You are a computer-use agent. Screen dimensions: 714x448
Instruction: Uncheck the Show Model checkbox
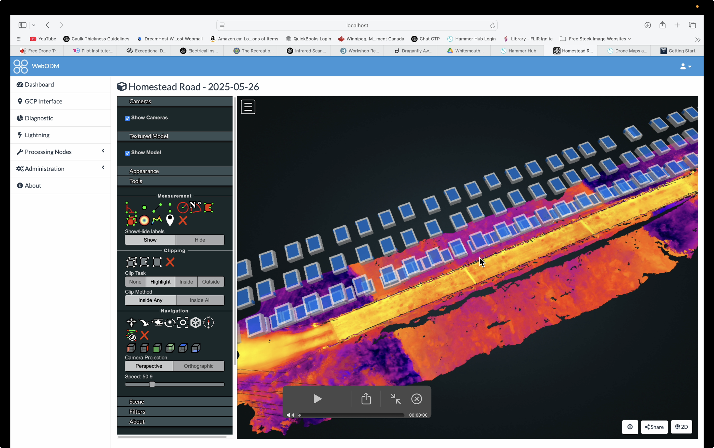tap(127, 153)
